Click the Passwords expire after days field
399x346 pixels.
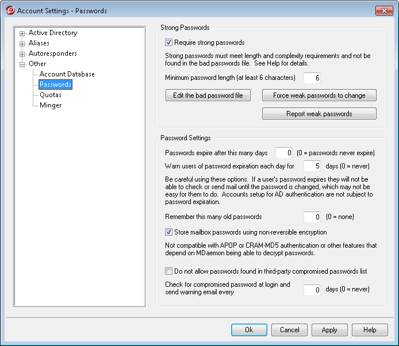click(x=284, y=153)
